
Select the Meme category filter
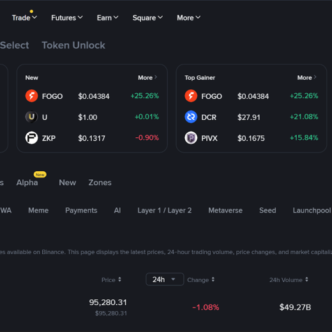38,210
